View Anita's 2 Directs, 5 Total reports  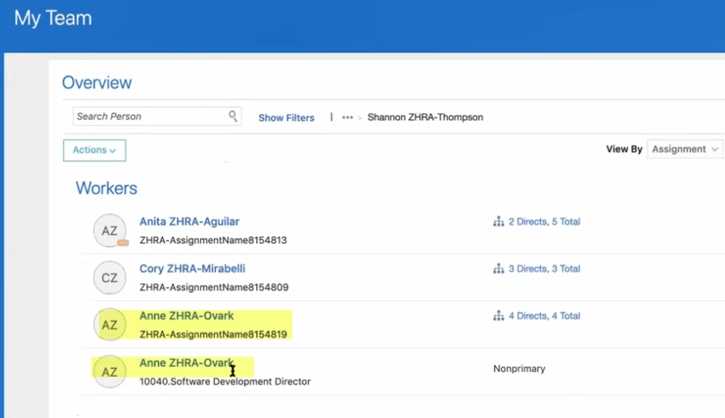tap(544, 222)
